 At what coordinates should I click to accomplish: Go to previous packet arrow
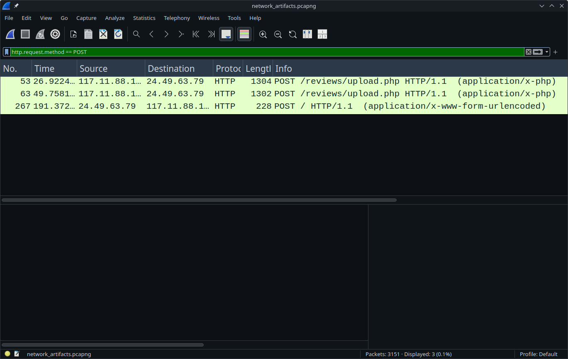(151, 34)
